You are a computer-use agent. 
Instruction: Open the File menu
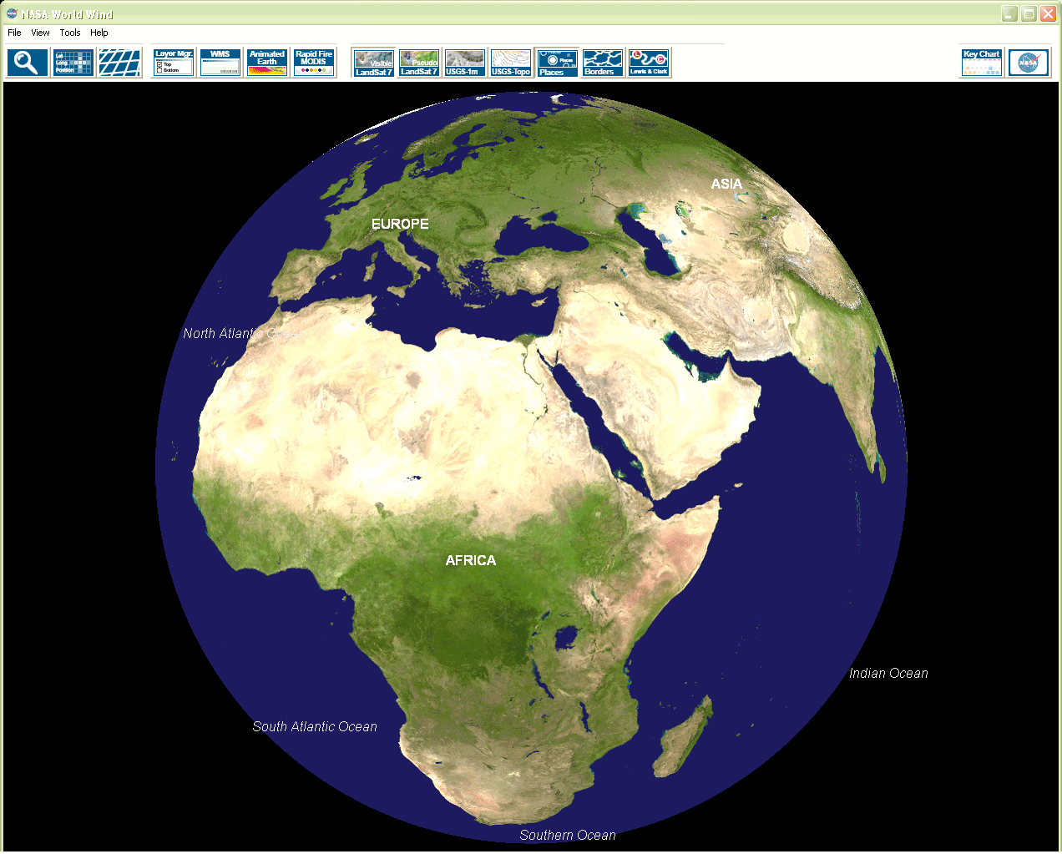point(14,33)
